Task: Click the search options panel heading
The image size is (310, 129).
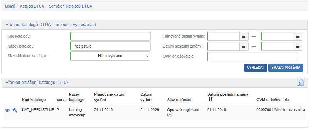Action: tap(51, 25)
